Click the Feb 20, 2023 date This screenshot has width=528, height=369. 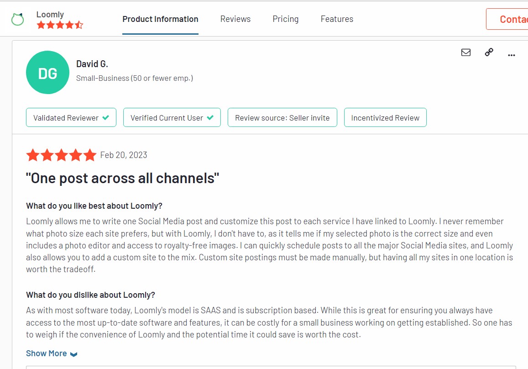point(124,155)
